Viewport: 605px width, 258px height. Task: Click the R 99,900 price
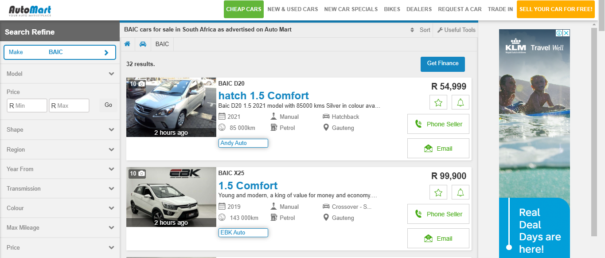449,176
